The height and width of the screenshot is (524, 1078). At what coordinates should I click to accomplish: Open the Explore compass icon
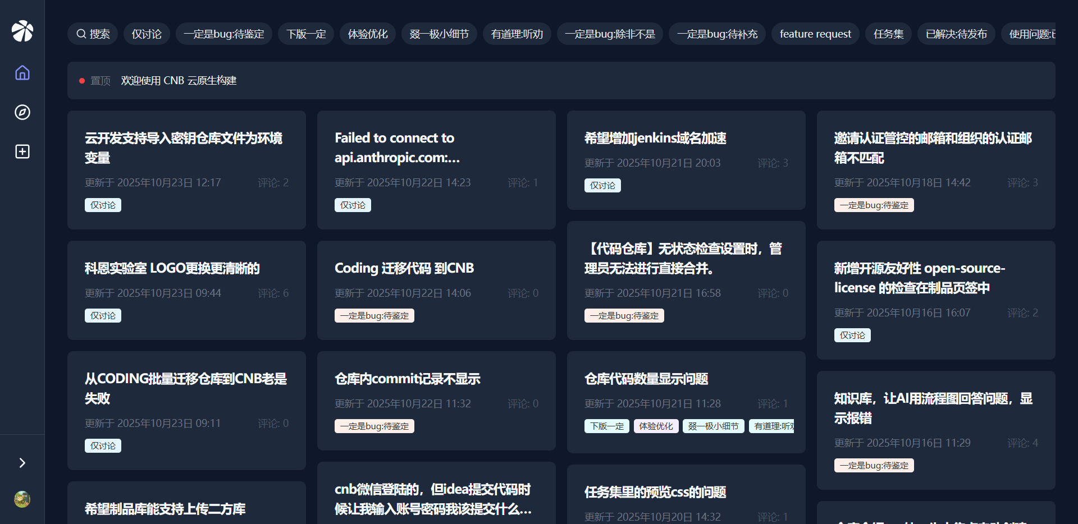point(22,112)
